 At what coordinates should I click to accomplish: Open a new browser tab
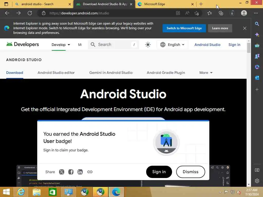[x=201, y=4]
